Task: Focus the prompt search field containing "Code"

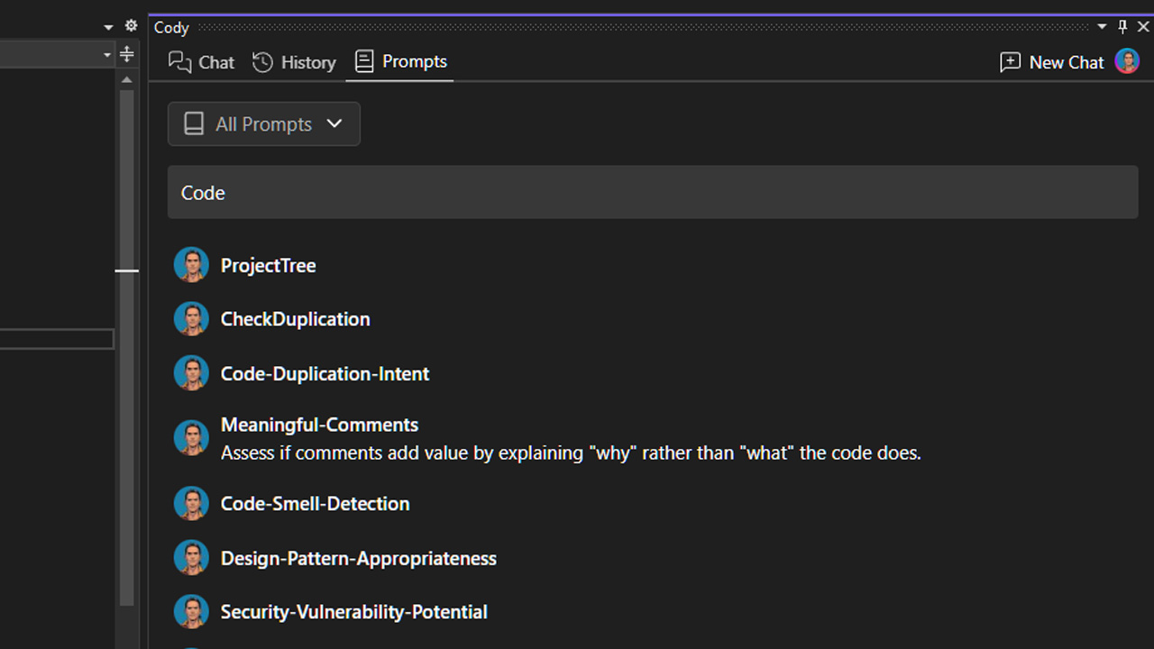Action: 653,192
